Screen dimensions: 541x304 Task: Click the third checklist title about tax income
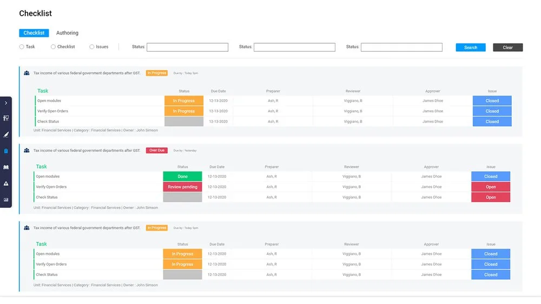point(87,228)
